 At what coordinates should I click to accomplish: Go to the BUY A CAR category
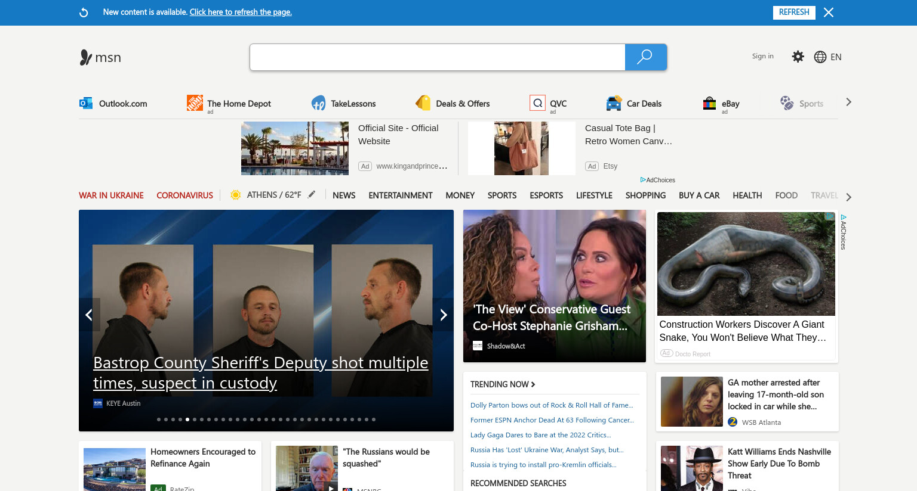(699, 195)
